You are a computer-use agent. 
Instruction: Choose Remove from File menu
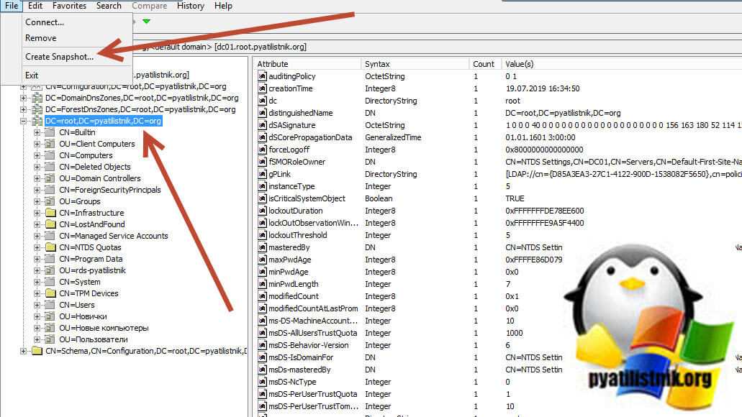[41, 38]
